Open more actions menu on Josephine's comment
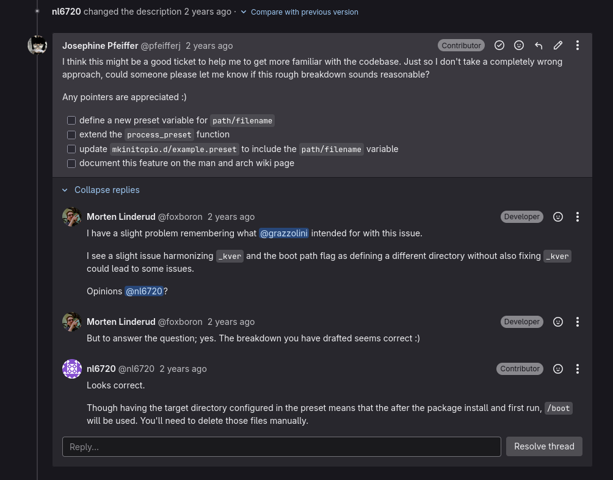 (x=578, y=45)
